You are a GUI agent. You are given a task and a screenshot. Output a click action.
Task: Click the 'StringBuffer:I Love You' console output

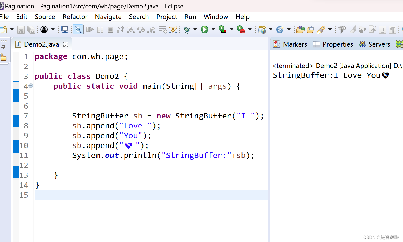[331, 75]
